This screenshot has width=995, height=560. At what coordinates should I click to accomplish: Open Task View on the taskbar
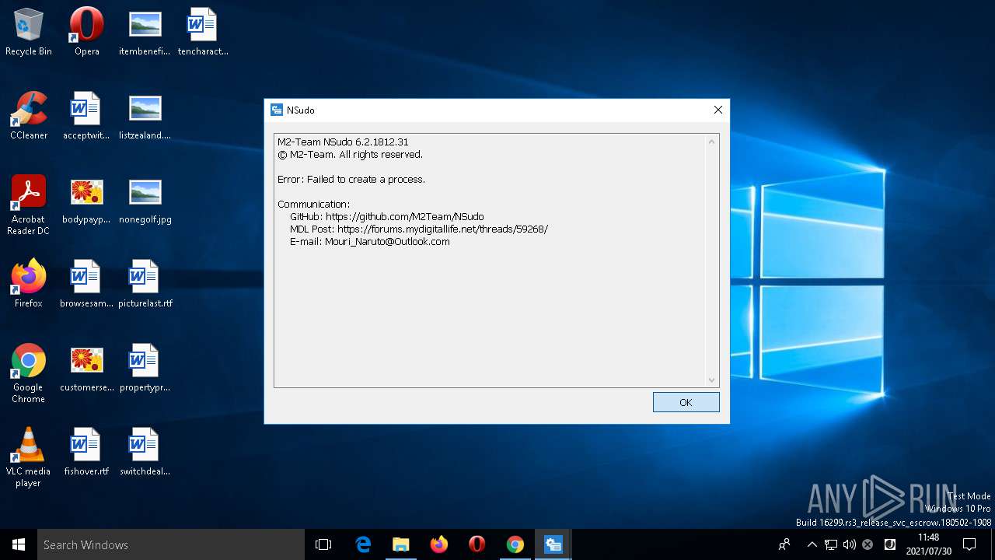pos(323,544)
